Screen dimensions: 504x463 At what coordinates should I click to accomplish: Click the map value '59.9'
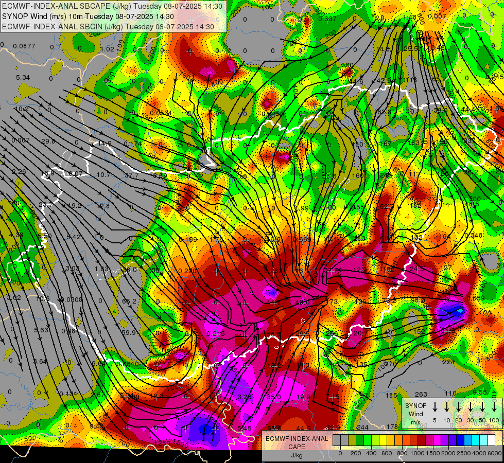129,332
